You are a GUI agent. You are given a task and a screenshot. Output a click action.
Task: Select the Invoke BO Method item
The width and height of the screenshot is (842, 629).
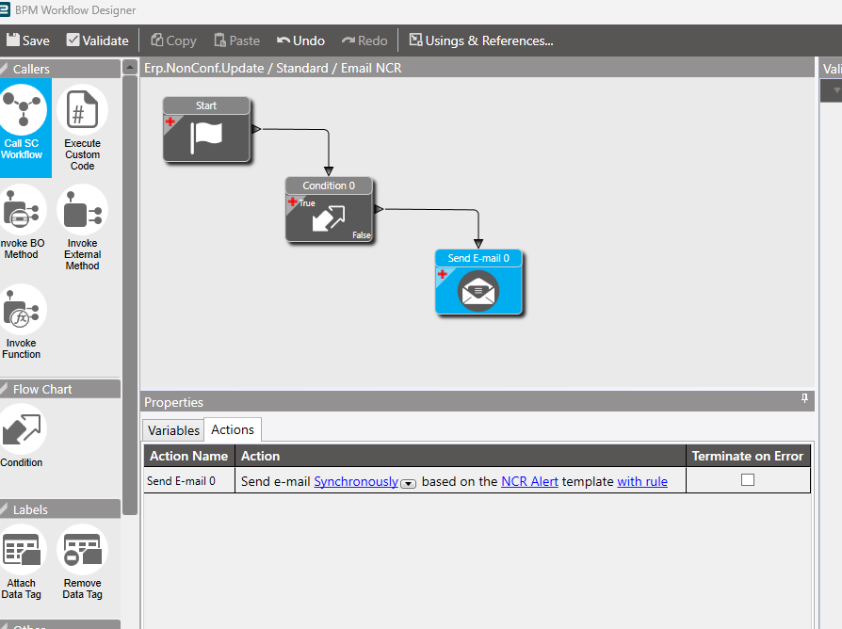22,223
